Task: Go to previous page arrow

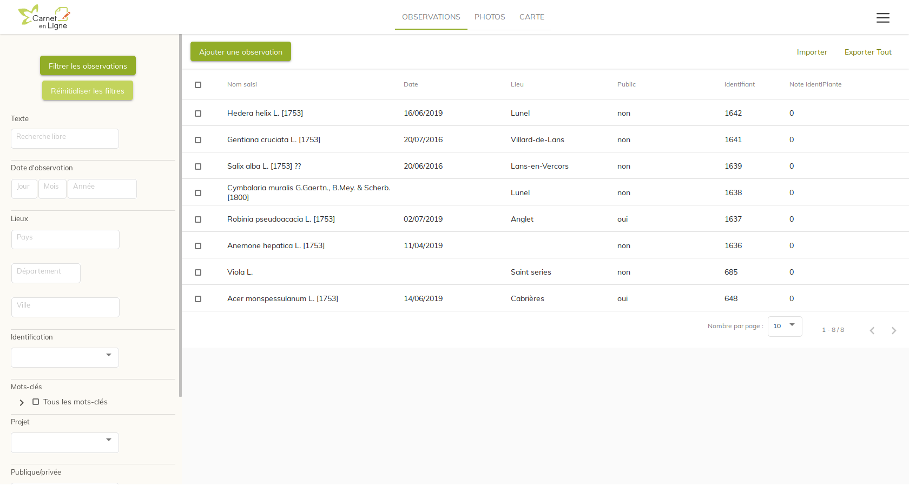Action: click(872, 330)
